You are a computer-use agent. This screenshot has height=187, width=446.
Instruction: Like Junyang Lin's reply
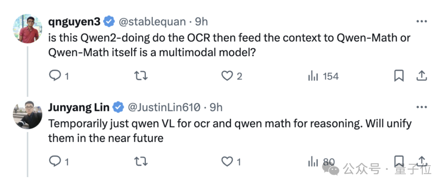[231, 162]
